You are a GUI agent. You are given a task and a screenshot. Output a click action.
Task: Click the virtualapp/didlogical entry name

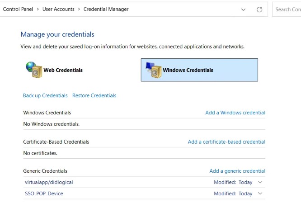[x=49, y=182]
